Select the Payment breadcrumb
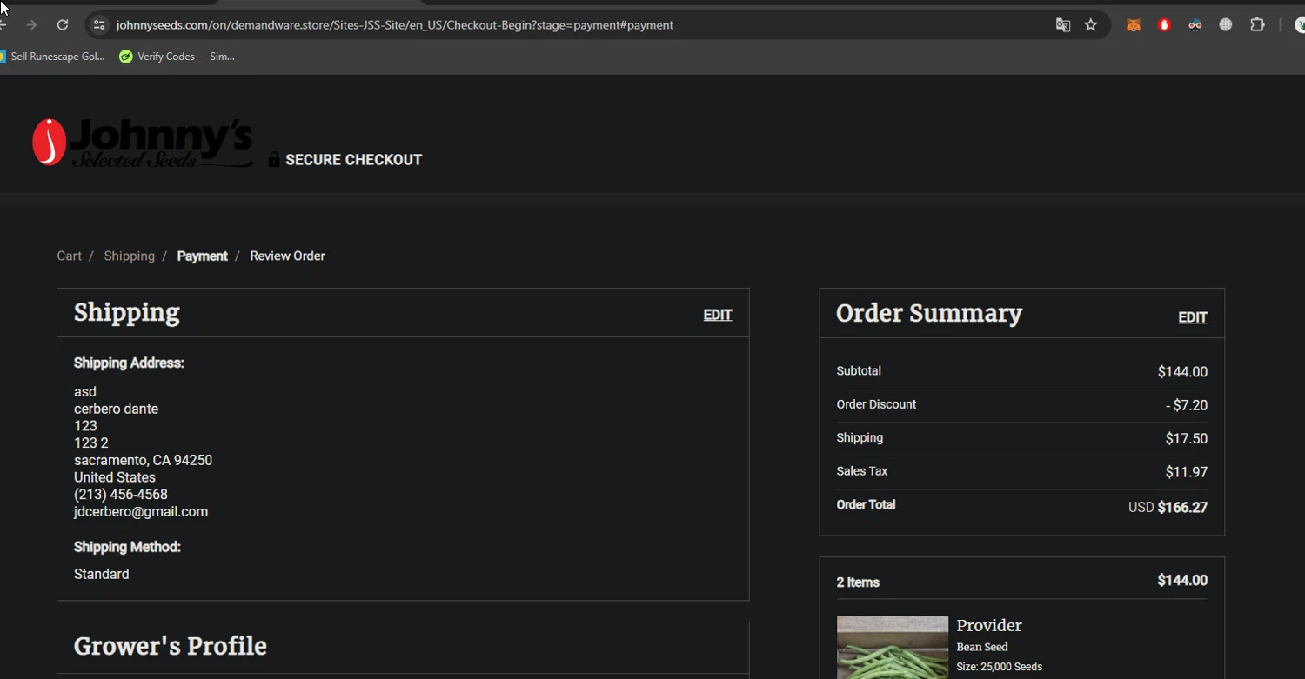The height and width of the screenshot is (679, 1305). 202,256
